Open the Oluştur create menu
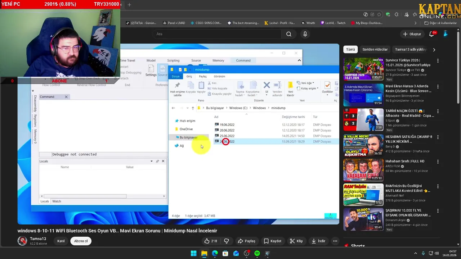 tap(412, 34)
